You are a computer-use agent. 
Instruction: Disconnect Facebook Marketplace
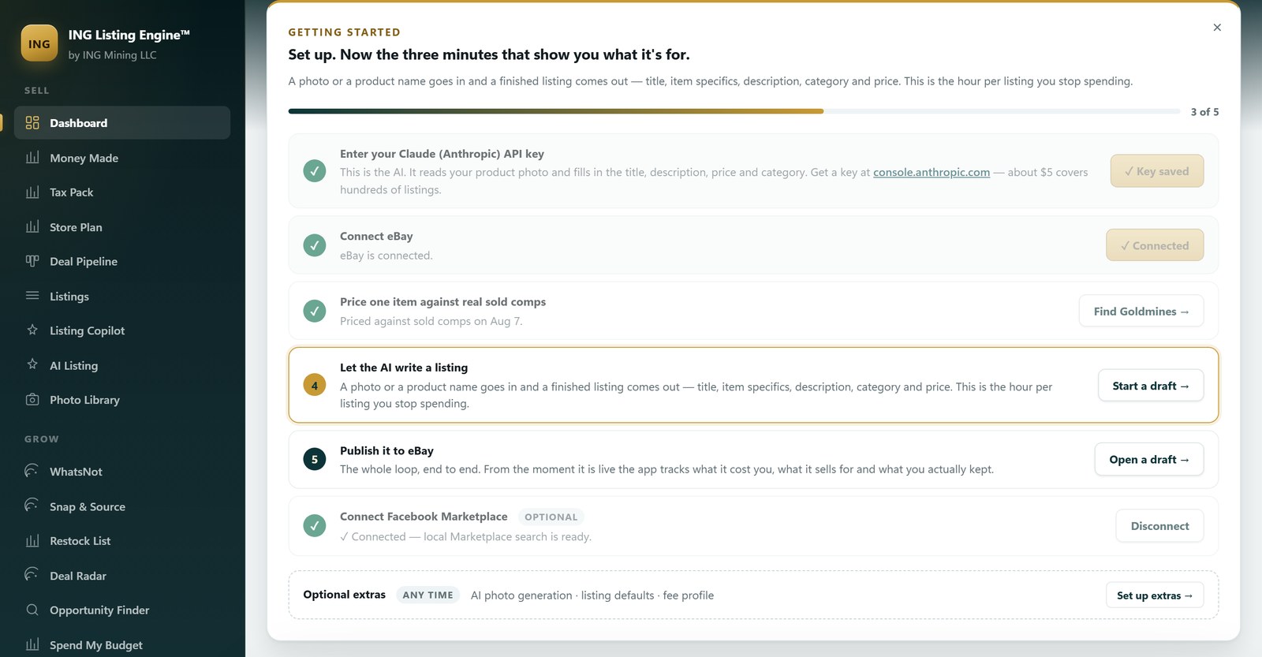(1159, 525)
